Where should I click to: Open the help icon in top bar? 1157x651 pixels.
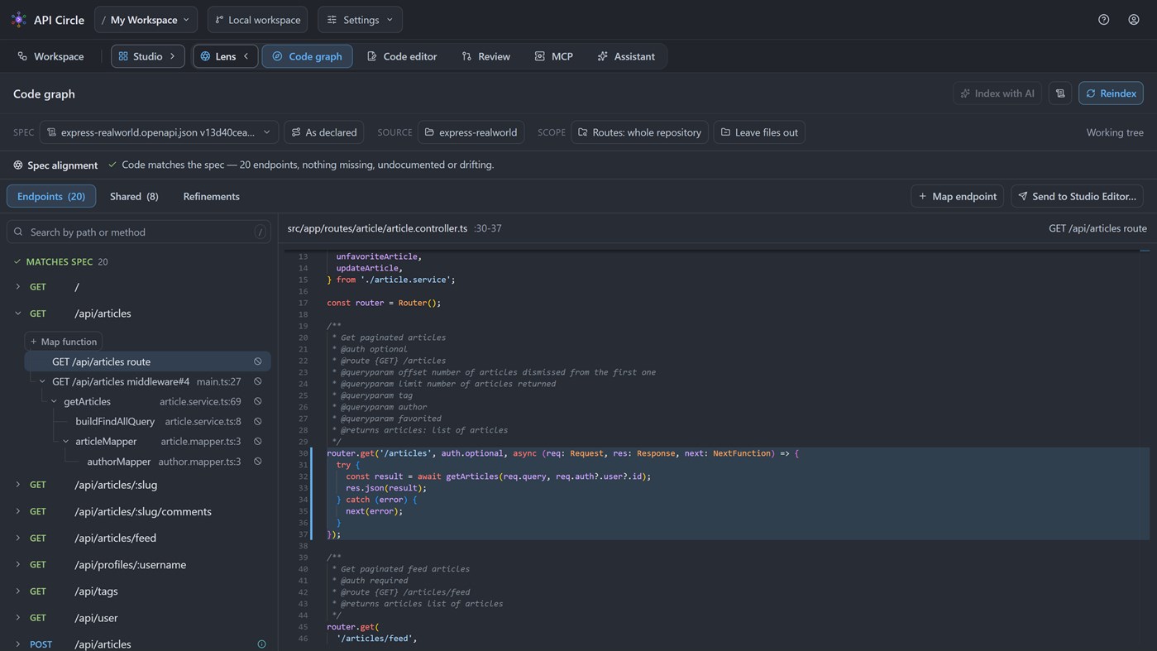1103,20
